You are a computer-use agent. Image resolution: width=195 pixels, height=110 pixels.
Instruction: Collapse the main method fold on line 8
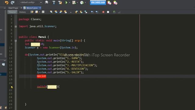pos(16,41)
